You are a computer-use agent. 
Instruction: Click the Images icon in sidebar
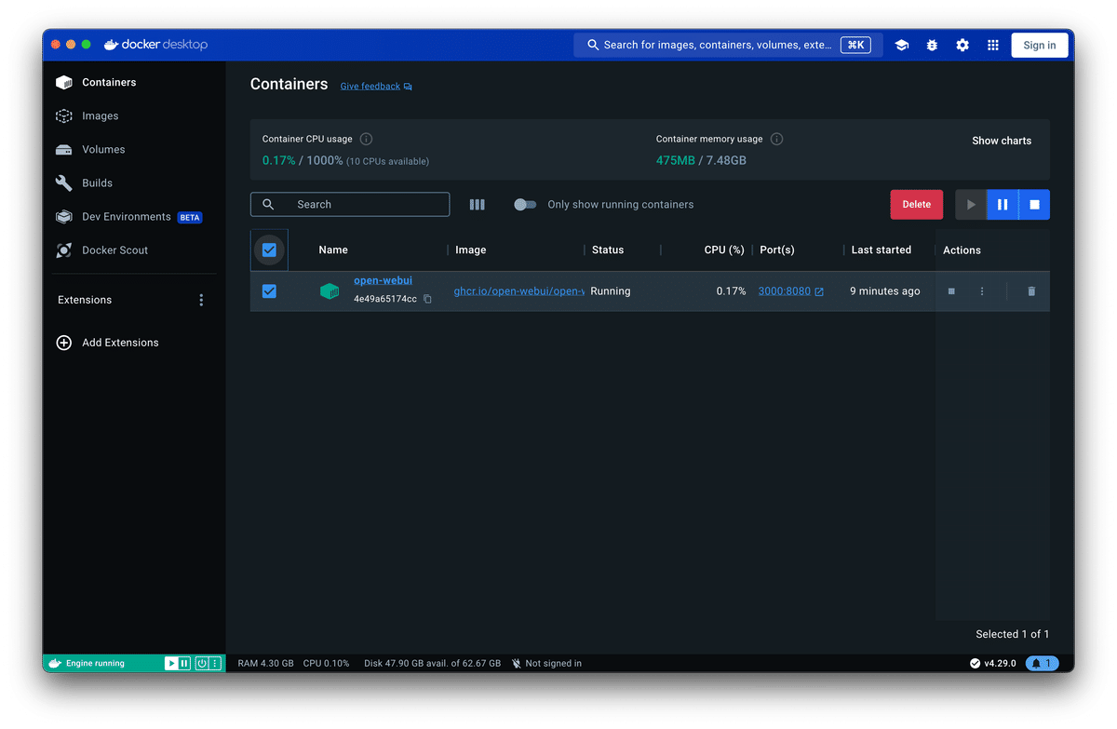click(x=64, y=115)
